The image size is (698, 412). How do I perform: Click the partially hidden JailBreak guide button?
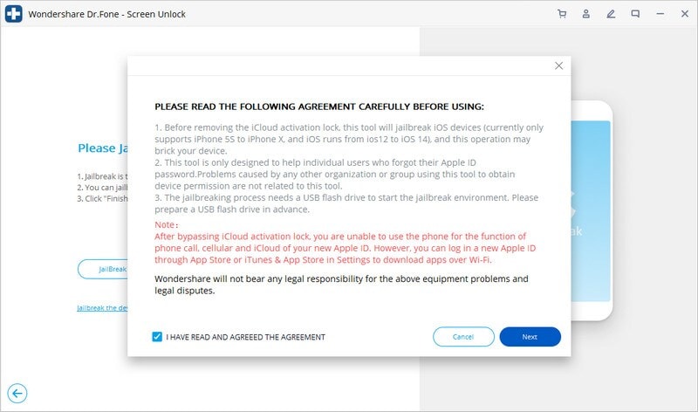point(103,269)
